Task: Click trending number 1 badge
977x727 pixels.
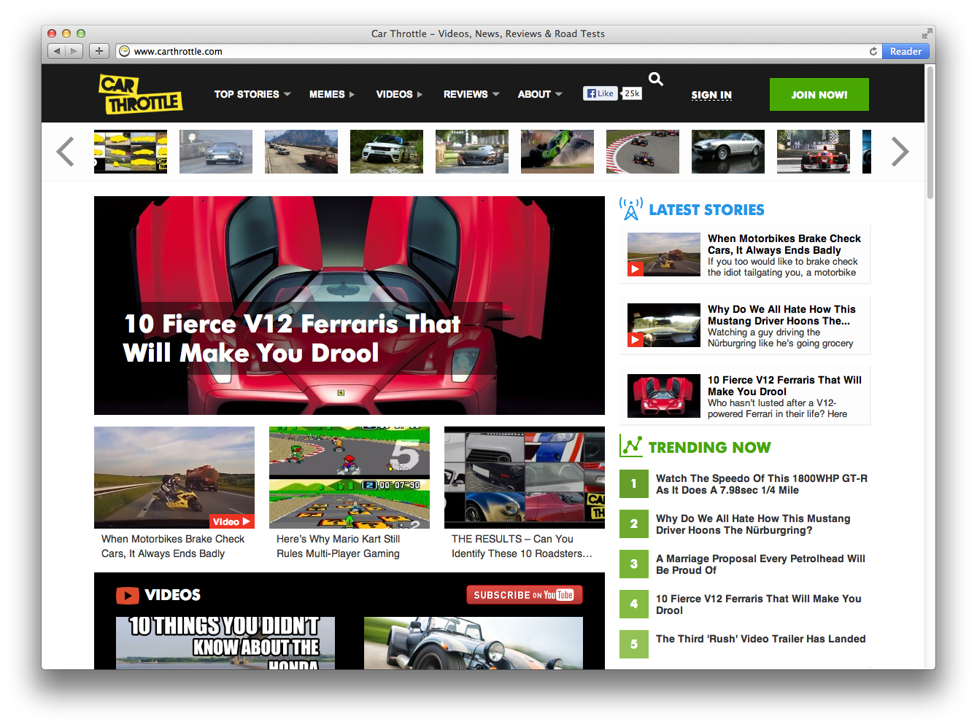Action: (x=634, y=483)
